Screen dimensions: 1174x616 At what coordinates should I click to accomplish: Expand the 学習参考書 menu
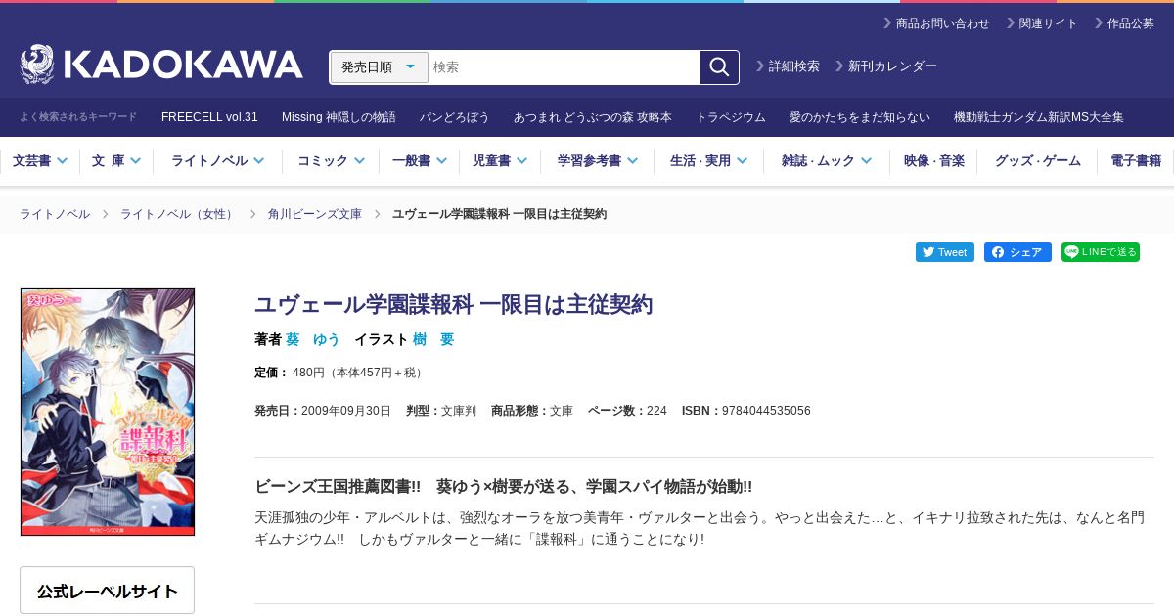[598, 161]
